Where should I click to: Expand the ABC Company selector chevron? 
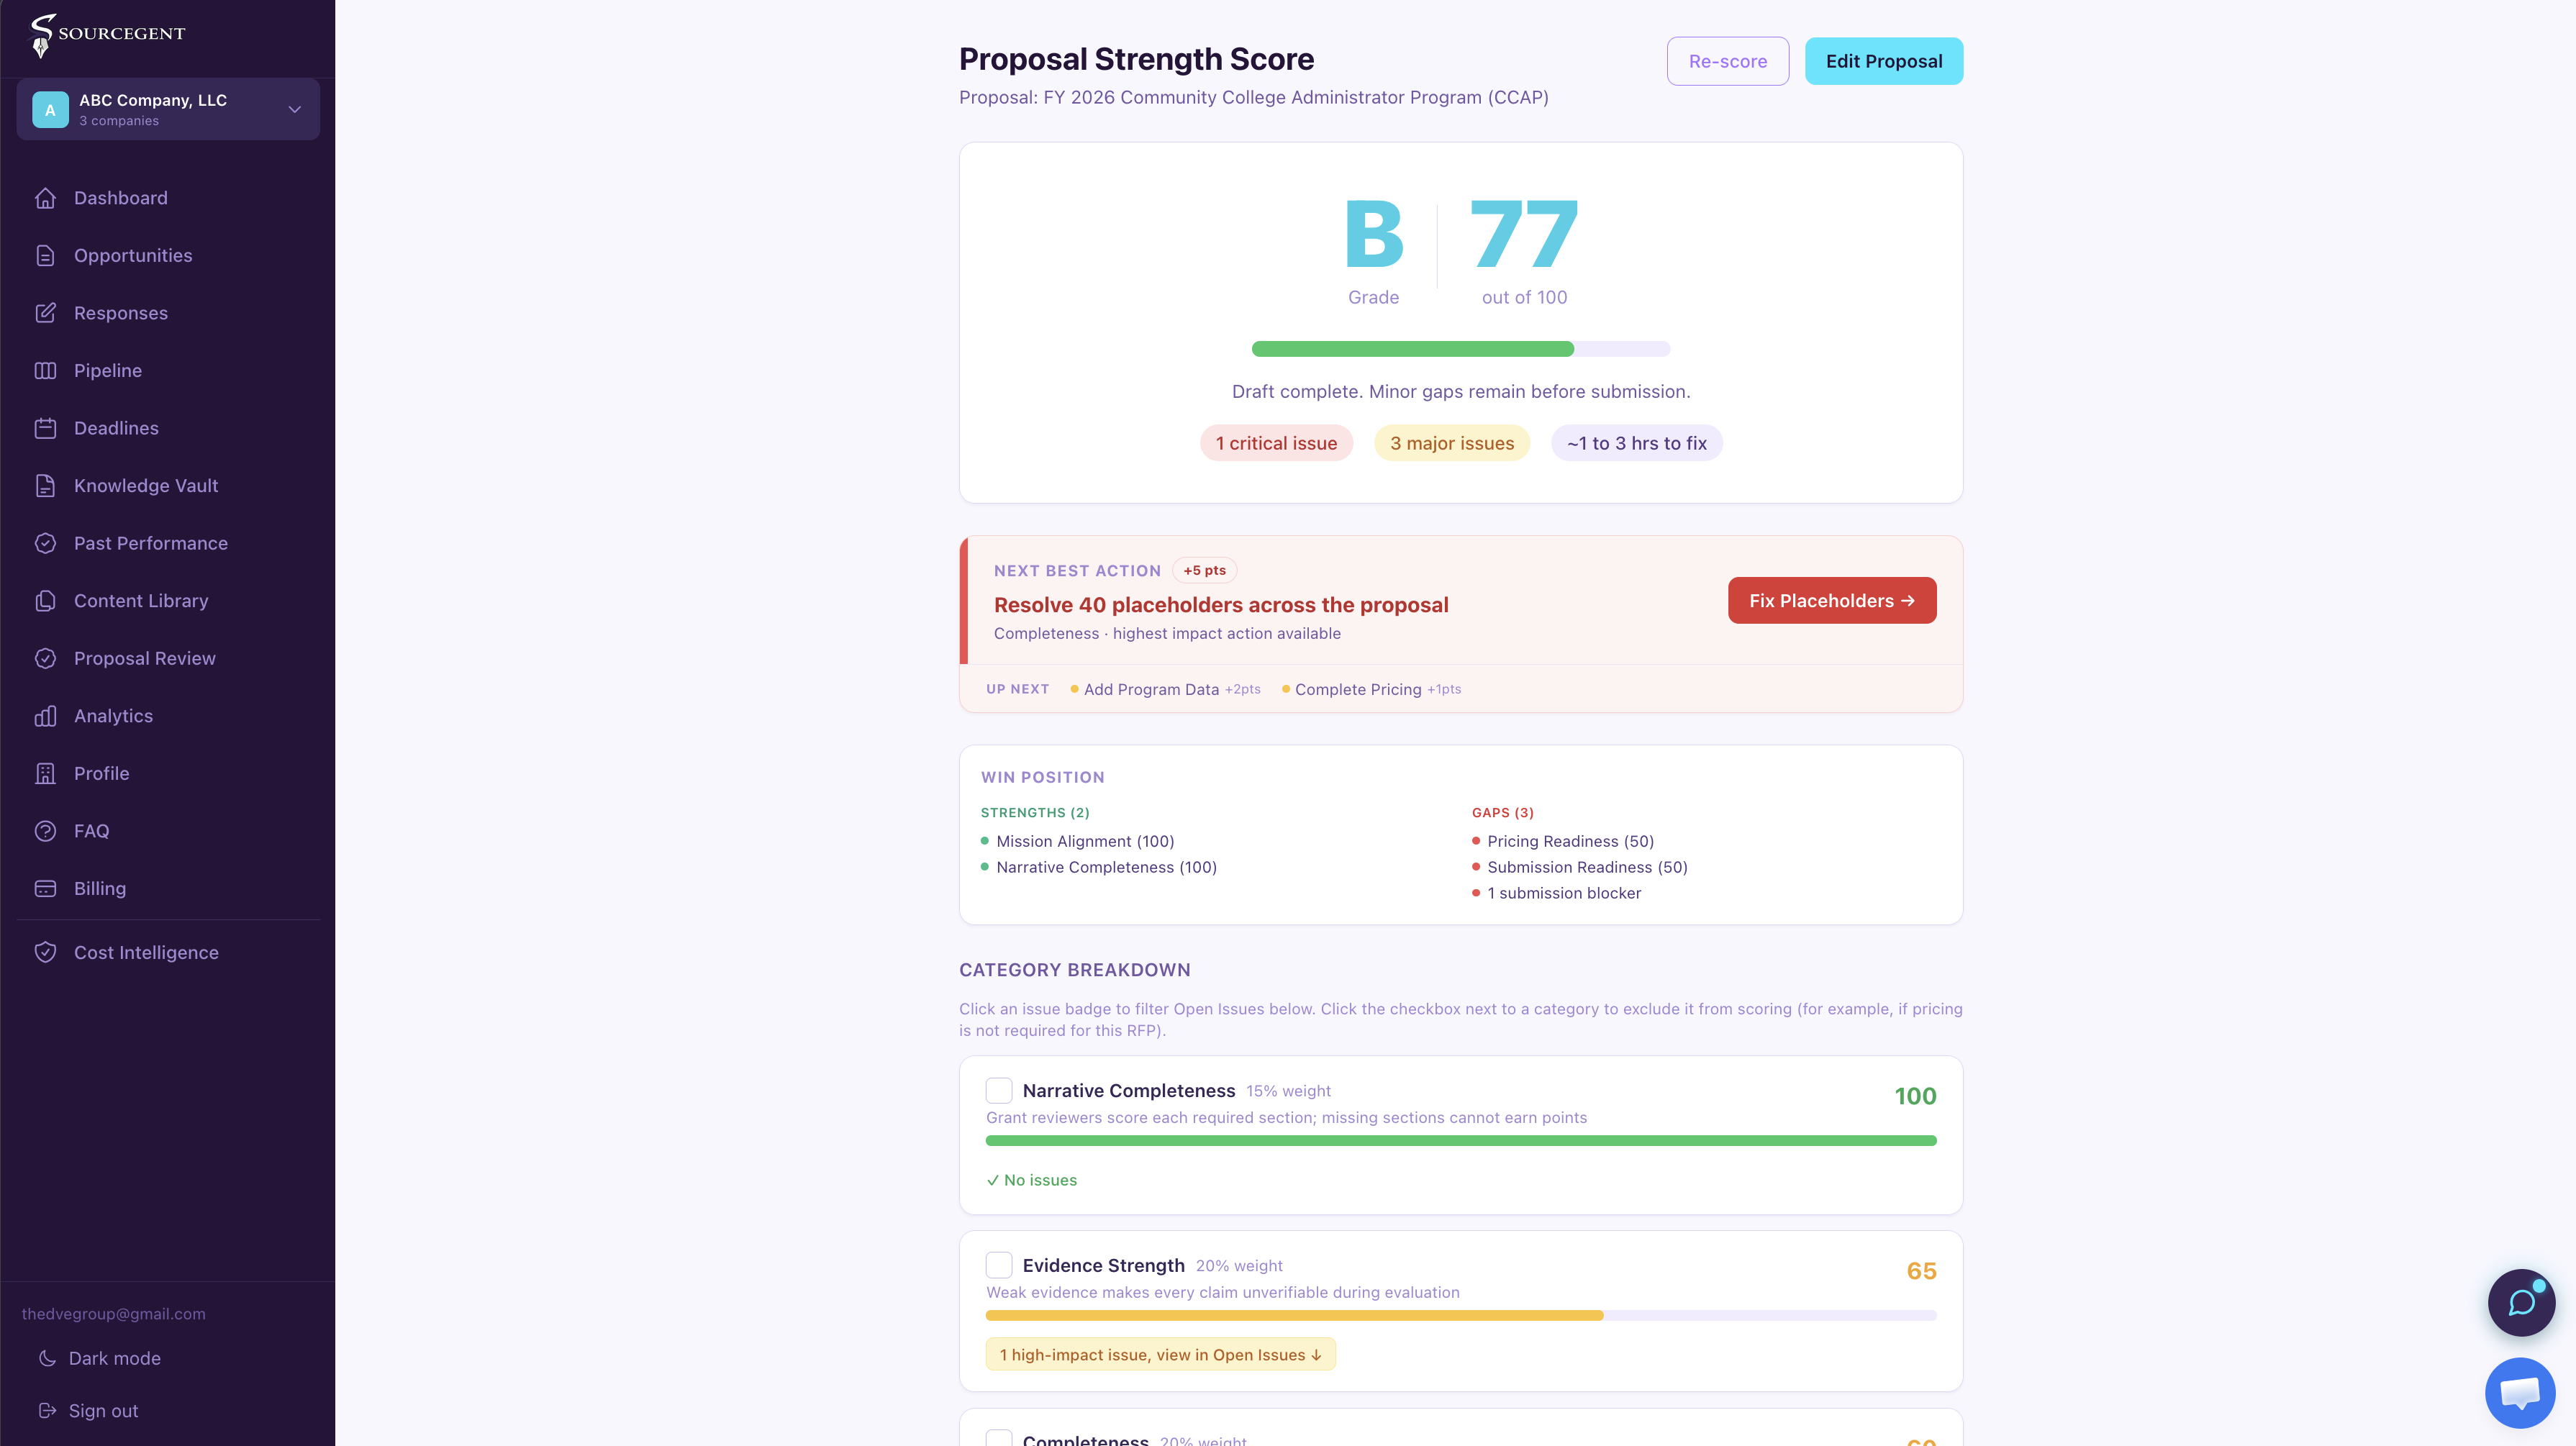coord(295,109)
